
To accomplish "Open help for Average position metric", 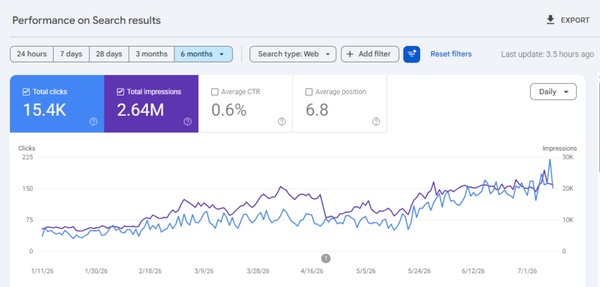I will 376,121.
